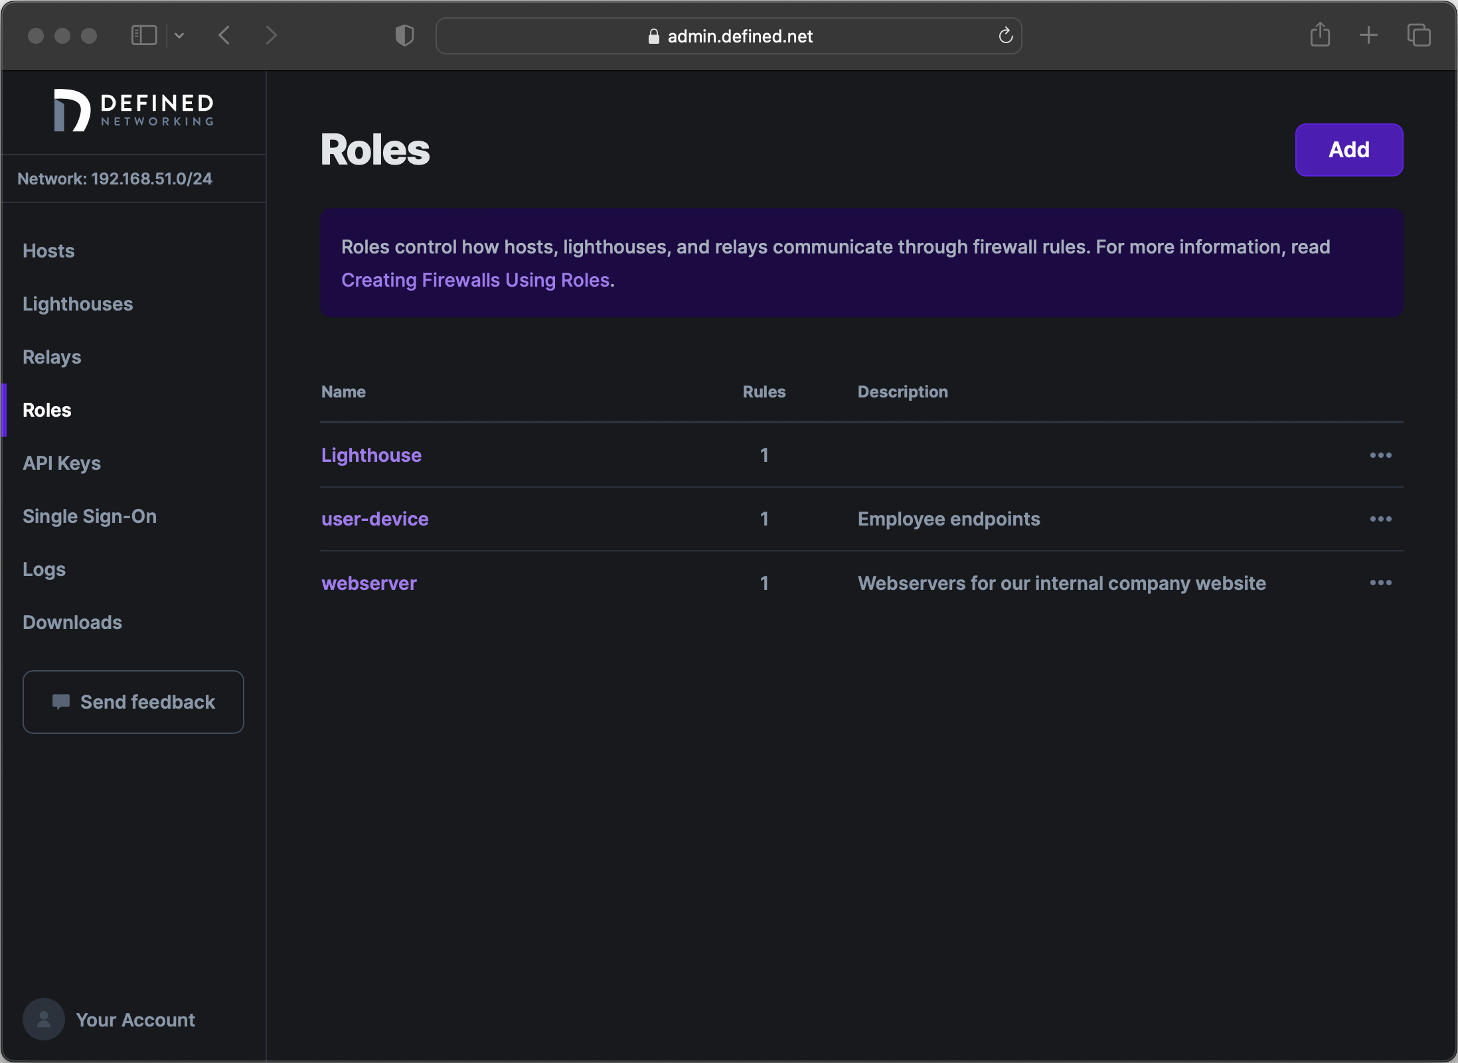The height and width of the screenshot is (1063, 1458).
Task: Open the share sheet from the toolbar
Action: click(1320, 36)
